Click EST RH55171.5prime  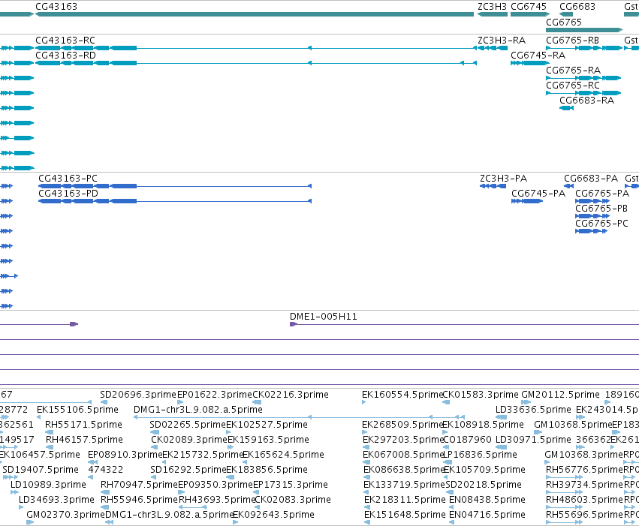coord(83,425)
